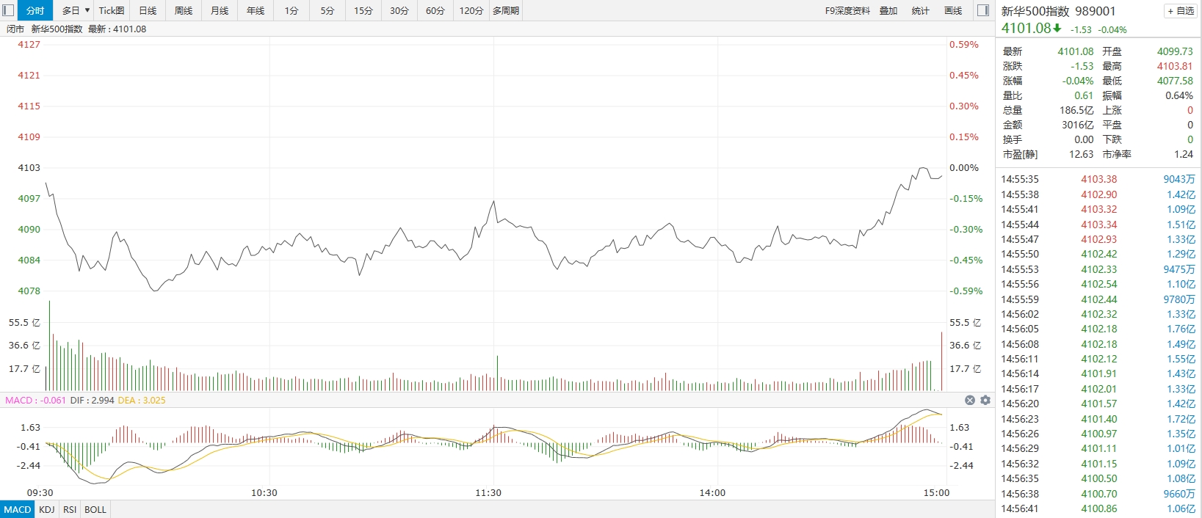Viewport: 1202px width, 518px height.
Task: Add index to watchlist via + 自选
Action: click(x=1181, y=11)
